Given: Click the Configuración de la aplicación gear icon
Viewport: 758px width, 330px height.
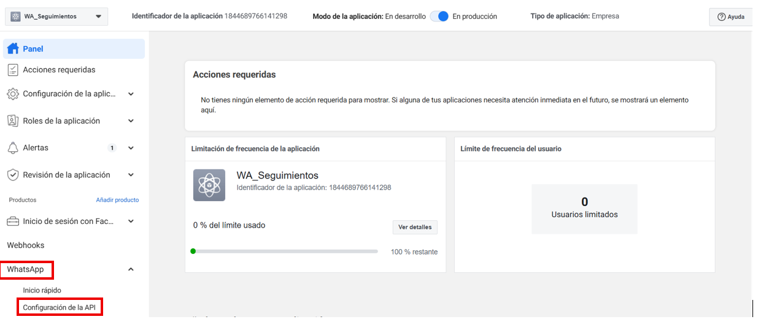Looking at the screenshot, I should click(13, 94).
